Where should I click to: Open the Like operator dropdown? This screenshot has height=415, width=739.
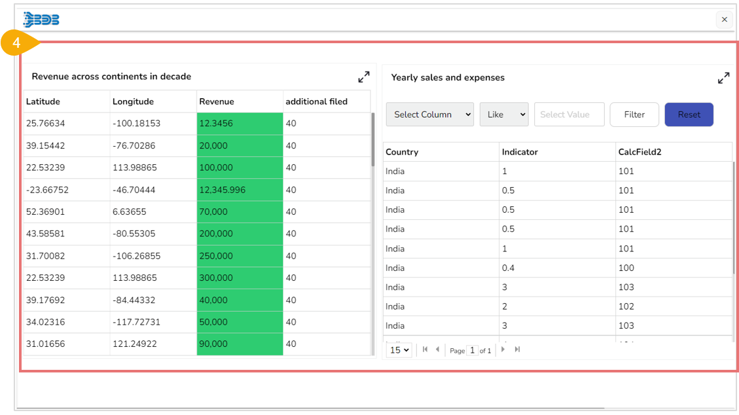click(x=503, y=115)
